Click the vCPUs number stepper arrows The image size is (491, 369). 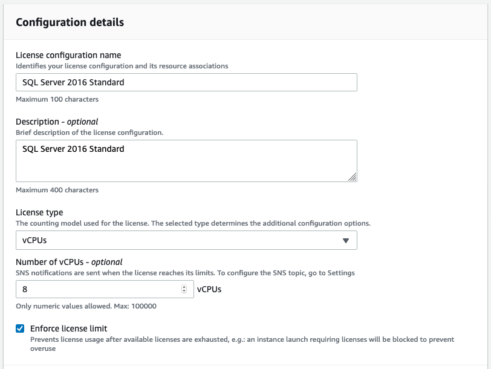[184, 289]
